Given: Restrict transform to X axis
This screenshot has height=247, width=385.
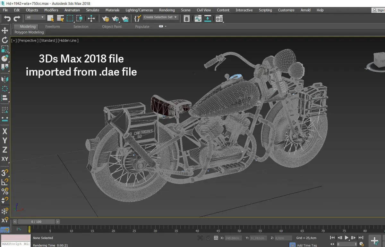Looking at the screenshot, I should (x=5, y=131).
